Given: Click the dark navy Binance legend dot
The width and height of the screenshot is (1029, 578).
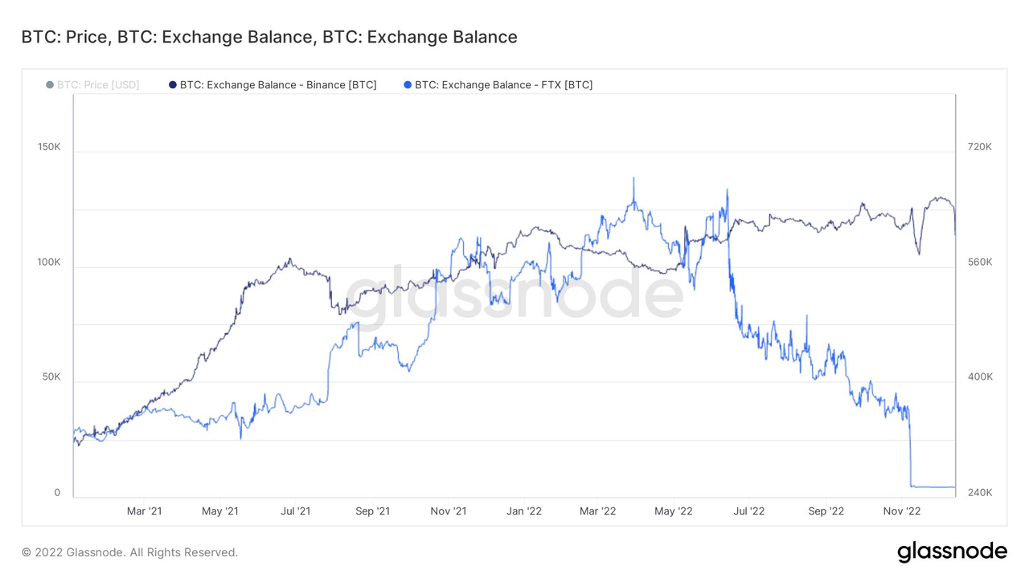Looking at the screenshot, I should click(x=173, y=85).
